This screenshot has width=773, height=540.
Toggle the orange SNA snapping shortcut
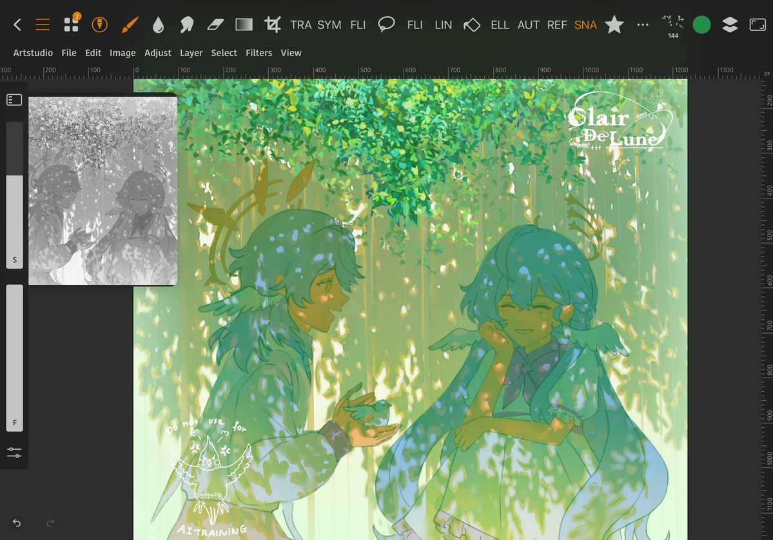(585, 24)
